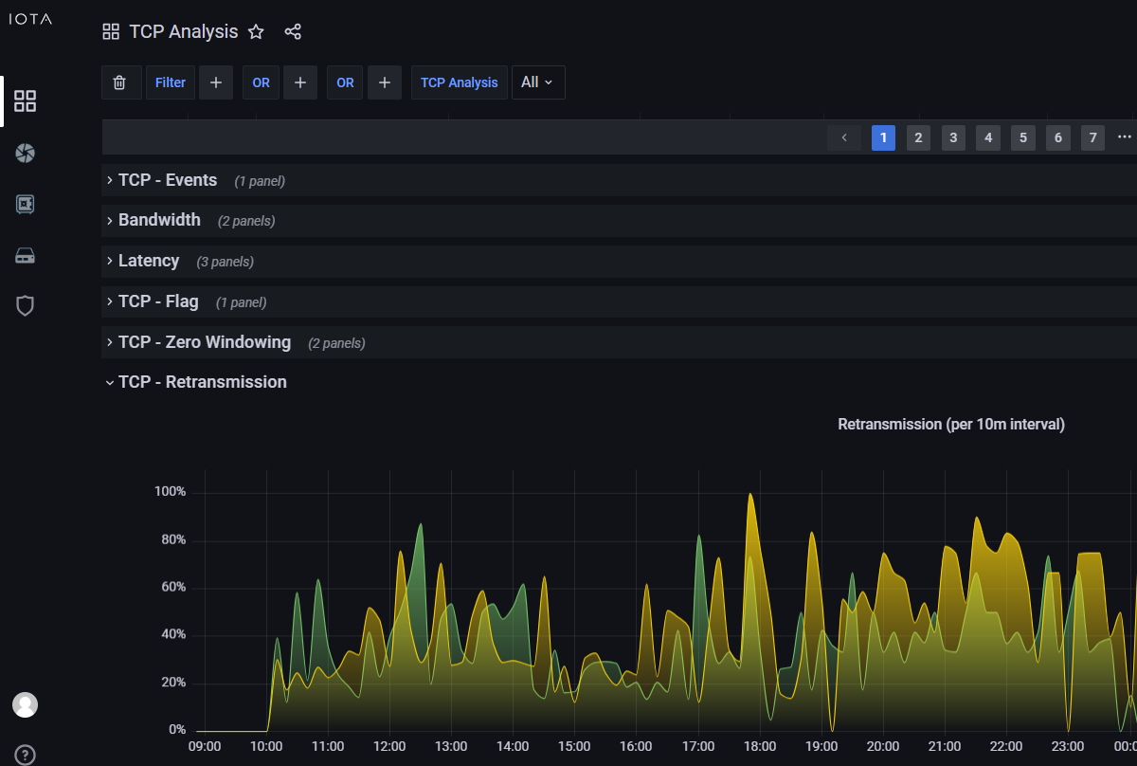The image size is (1137, 766).
Task: Expand the Bandwidth row
Action: (x=158, y=220)
